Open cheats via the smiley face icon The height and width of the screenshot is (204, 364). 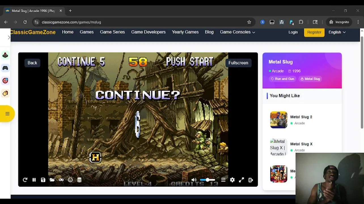[70, 180]
